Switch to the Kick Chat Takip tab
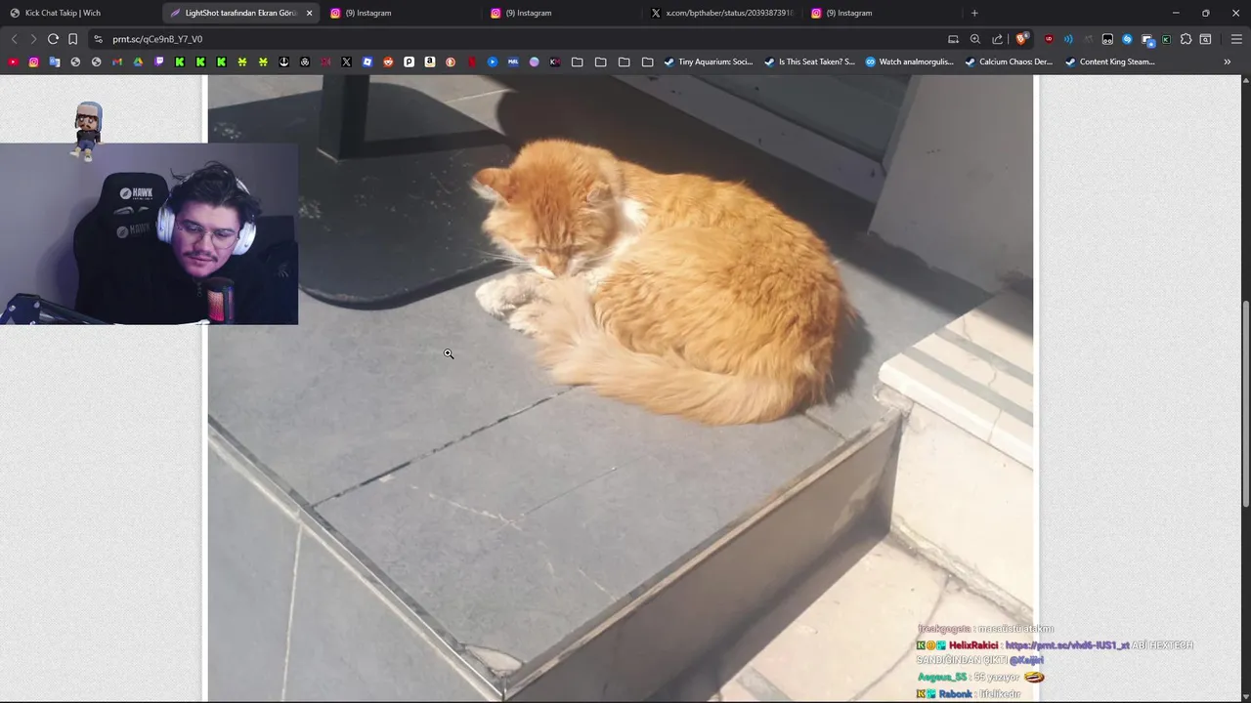The width and height of the screenshot is (1251, 703). pyautogui.click(x=80, y=13)
